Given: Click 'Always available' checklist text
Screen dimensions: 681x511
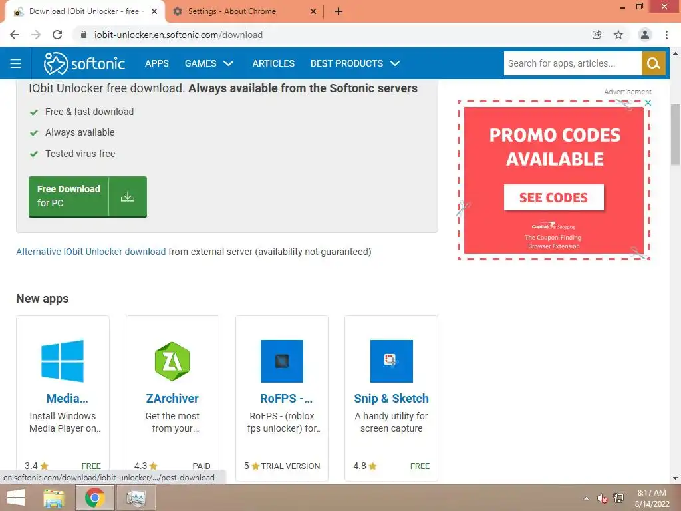Looking at the screenshot, I should click(x=80, y=132).
